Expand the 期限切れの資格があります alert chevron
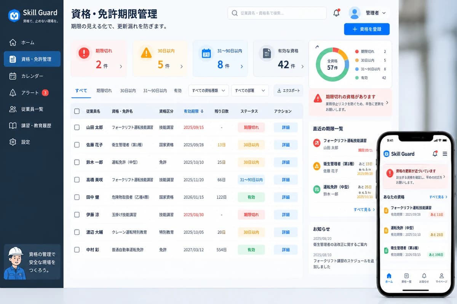This screenshot has height=304, width=457. click(x=387, y=103)
